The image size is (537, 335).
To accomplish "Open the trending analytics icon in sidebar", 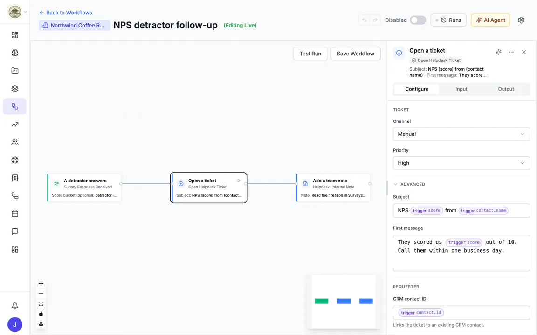I will 15,124.
